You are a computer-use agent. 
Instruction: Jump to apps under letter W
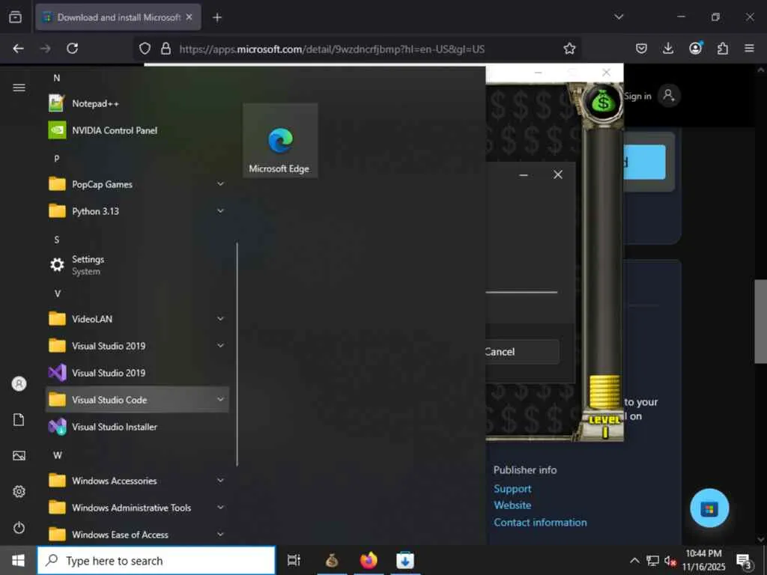(x=57, y=455)
